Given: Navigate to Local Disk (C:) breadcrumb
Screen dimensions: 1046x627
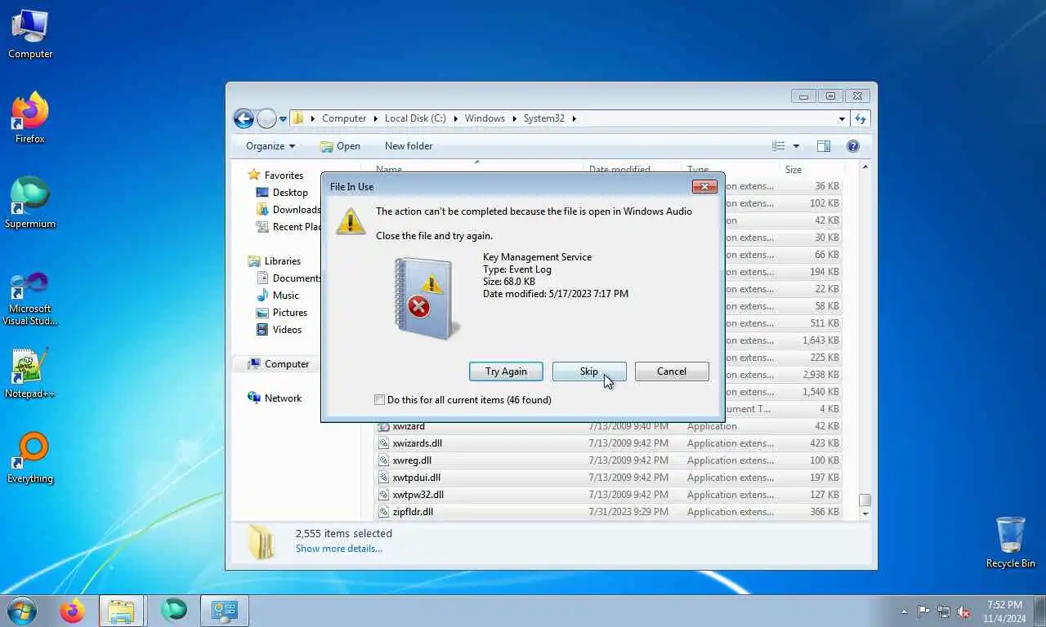Looking at the screenshot, I should [x=415, y=118].
